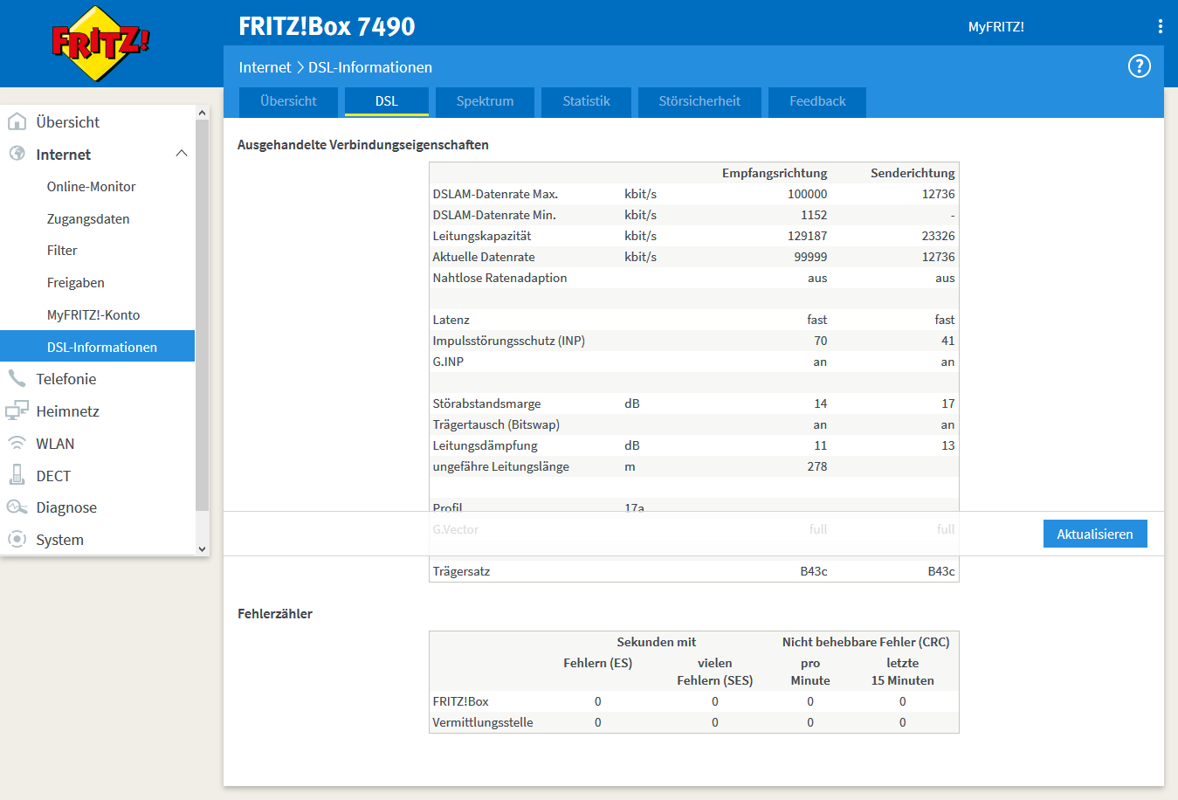The width and height of the screenshot is (1178, 800).
Task: Click the System icon in sidebar
Action: [17, 540]
